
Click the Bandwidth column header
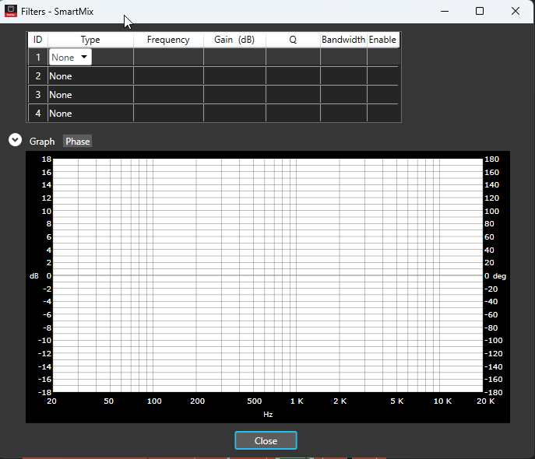coord(343,40)
